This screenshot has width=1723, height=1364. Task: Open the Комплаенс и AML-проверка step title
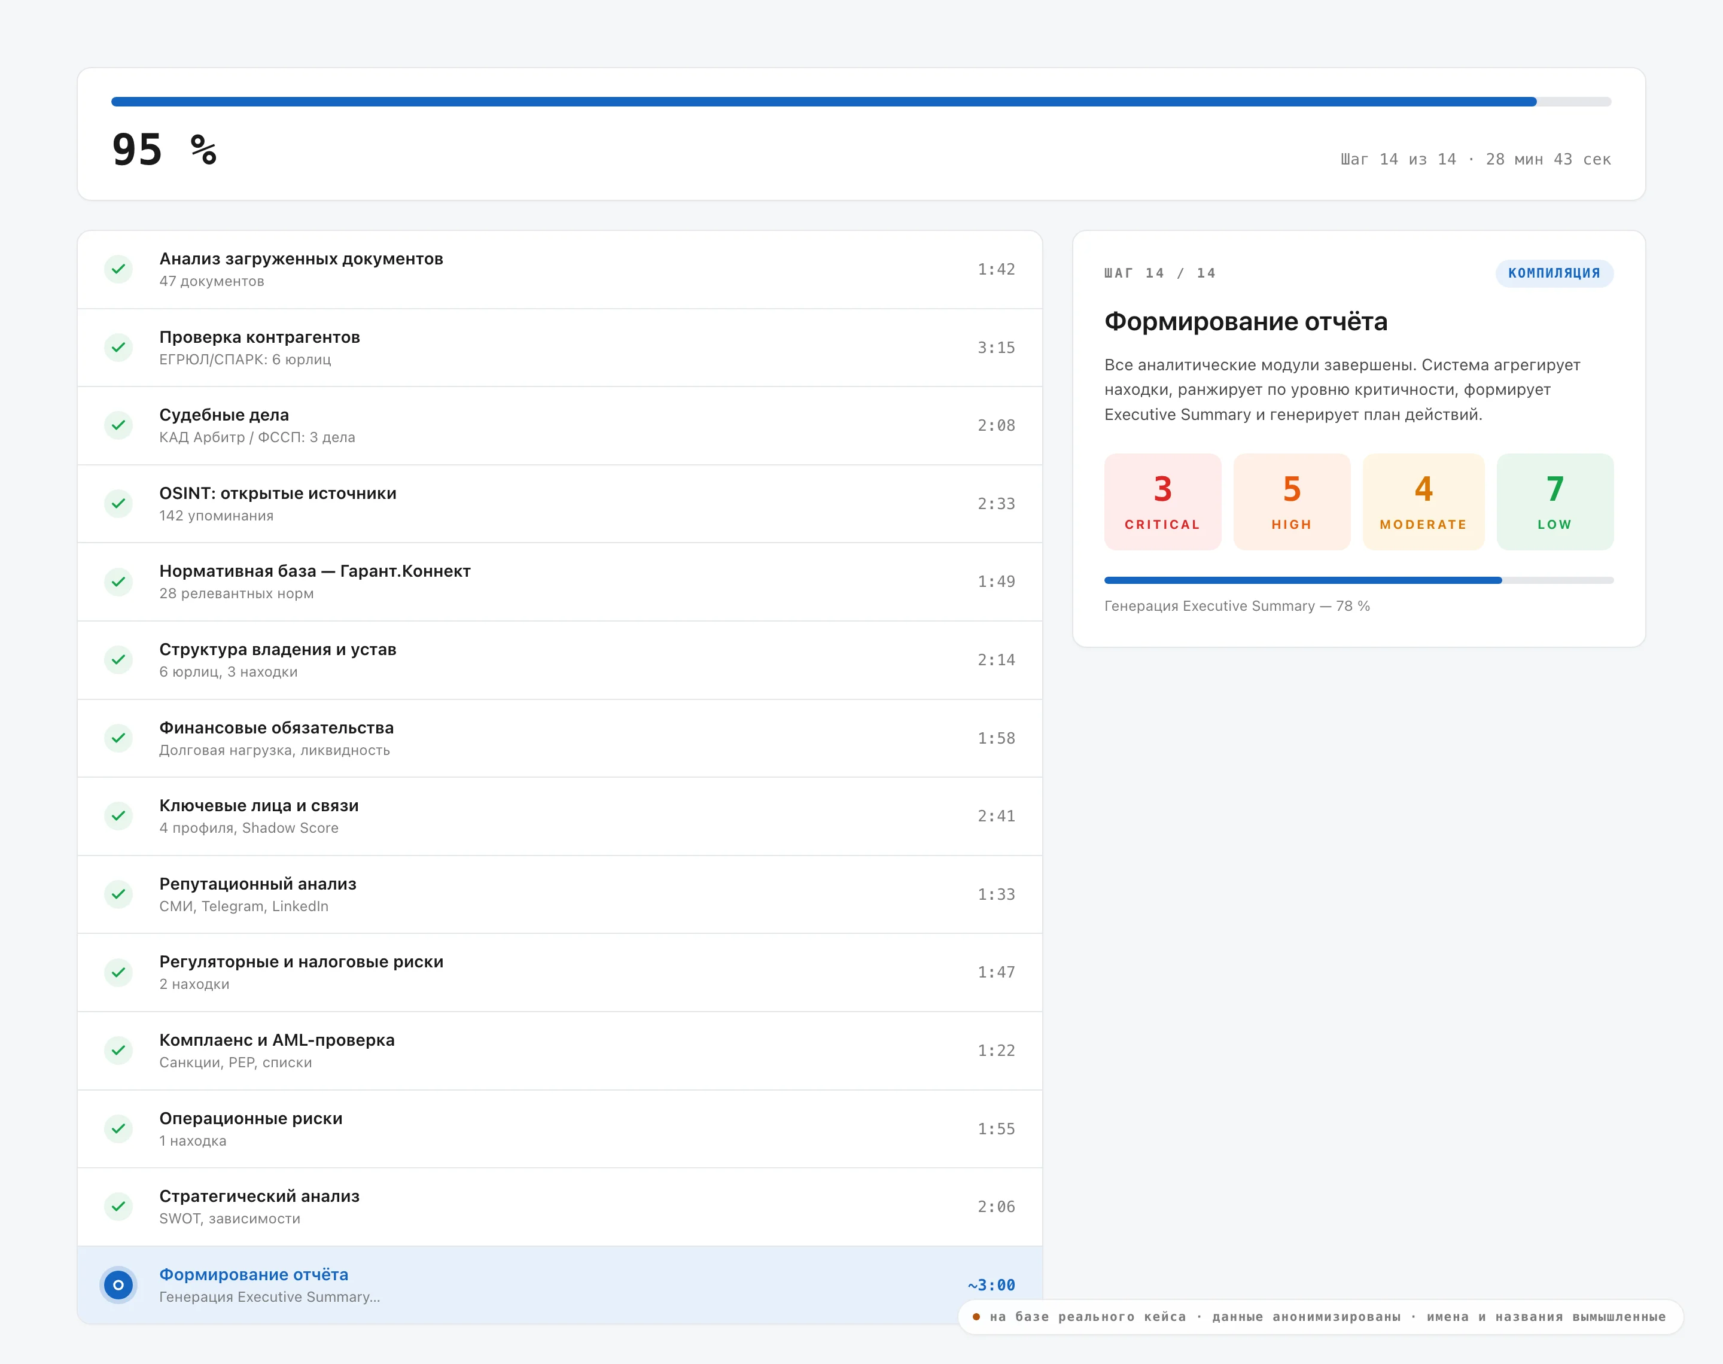277,1040
